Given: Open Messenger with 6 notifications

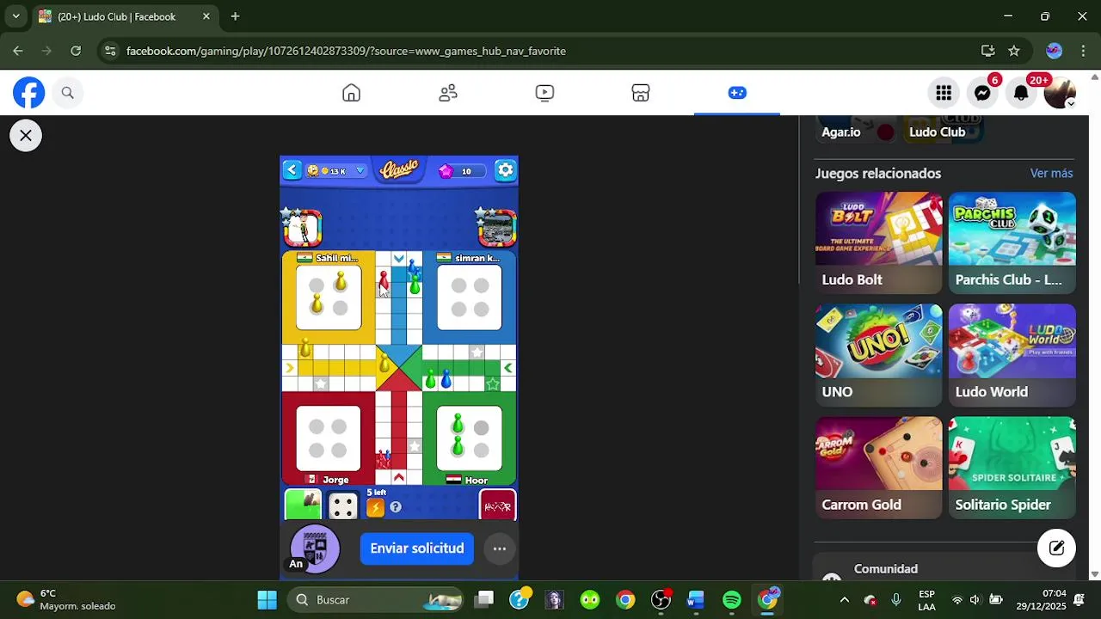Looking at the screenshot, I should pyautogui.click(x=982, y=93).
